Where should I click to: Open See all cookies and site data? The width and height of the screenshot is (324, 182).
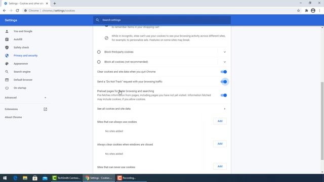click(162, 109)
